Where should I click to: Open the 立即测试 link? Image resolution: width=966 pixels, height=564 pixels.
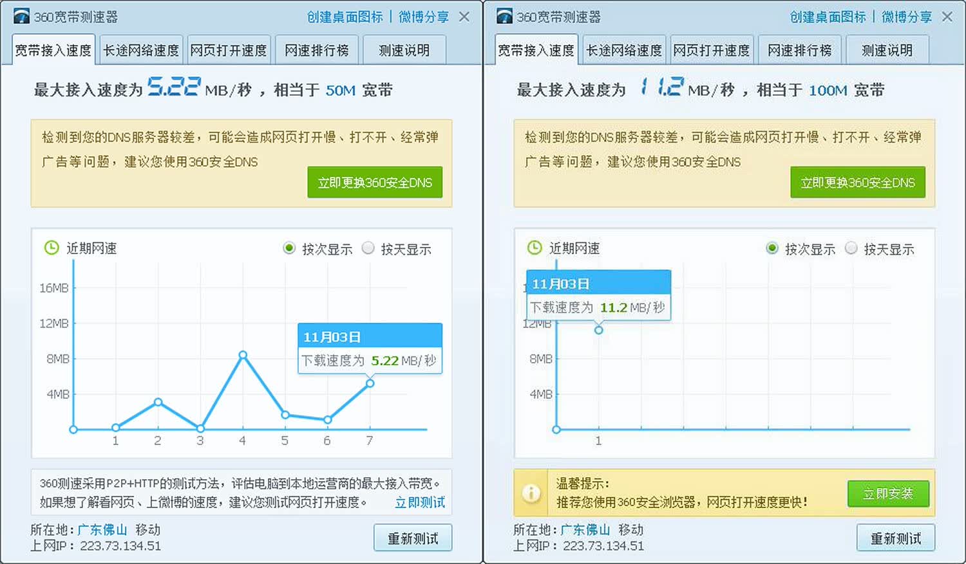point(420,502)
